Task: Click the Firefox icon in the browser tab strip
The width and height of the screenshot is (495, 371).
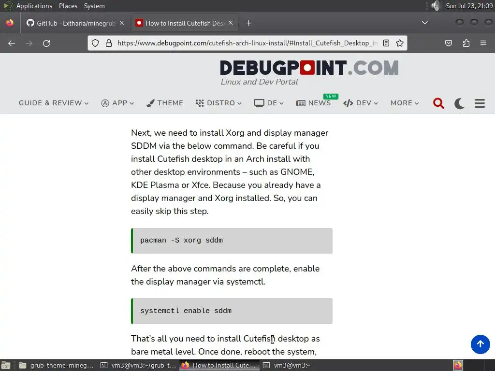Action: [x=10, y=23]
